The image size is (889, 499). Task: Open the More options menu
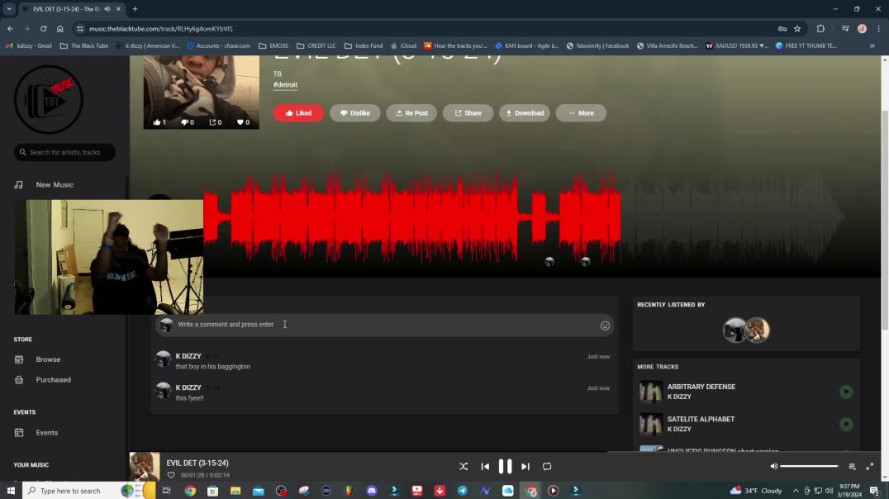coord(581,112)
